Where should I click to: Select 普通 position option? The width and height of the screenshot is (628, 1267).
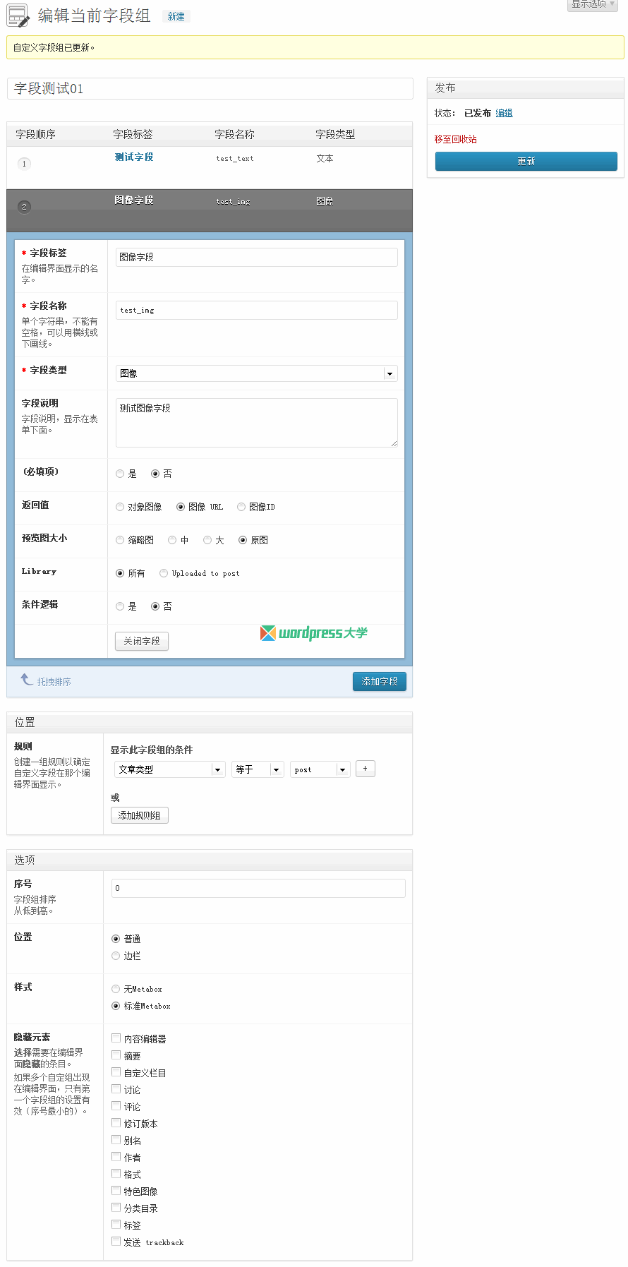click(x=116, y=939)
